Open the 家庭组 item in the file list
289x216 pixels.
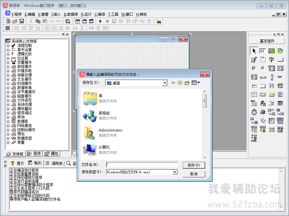point(100,116)
